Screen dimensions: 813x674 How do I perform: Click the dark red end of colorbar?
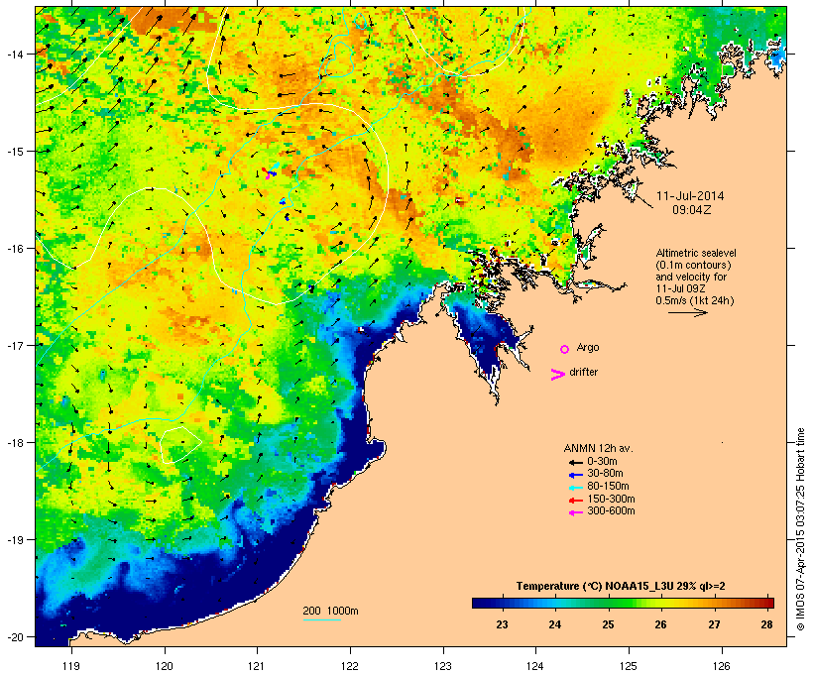(769, 603)
